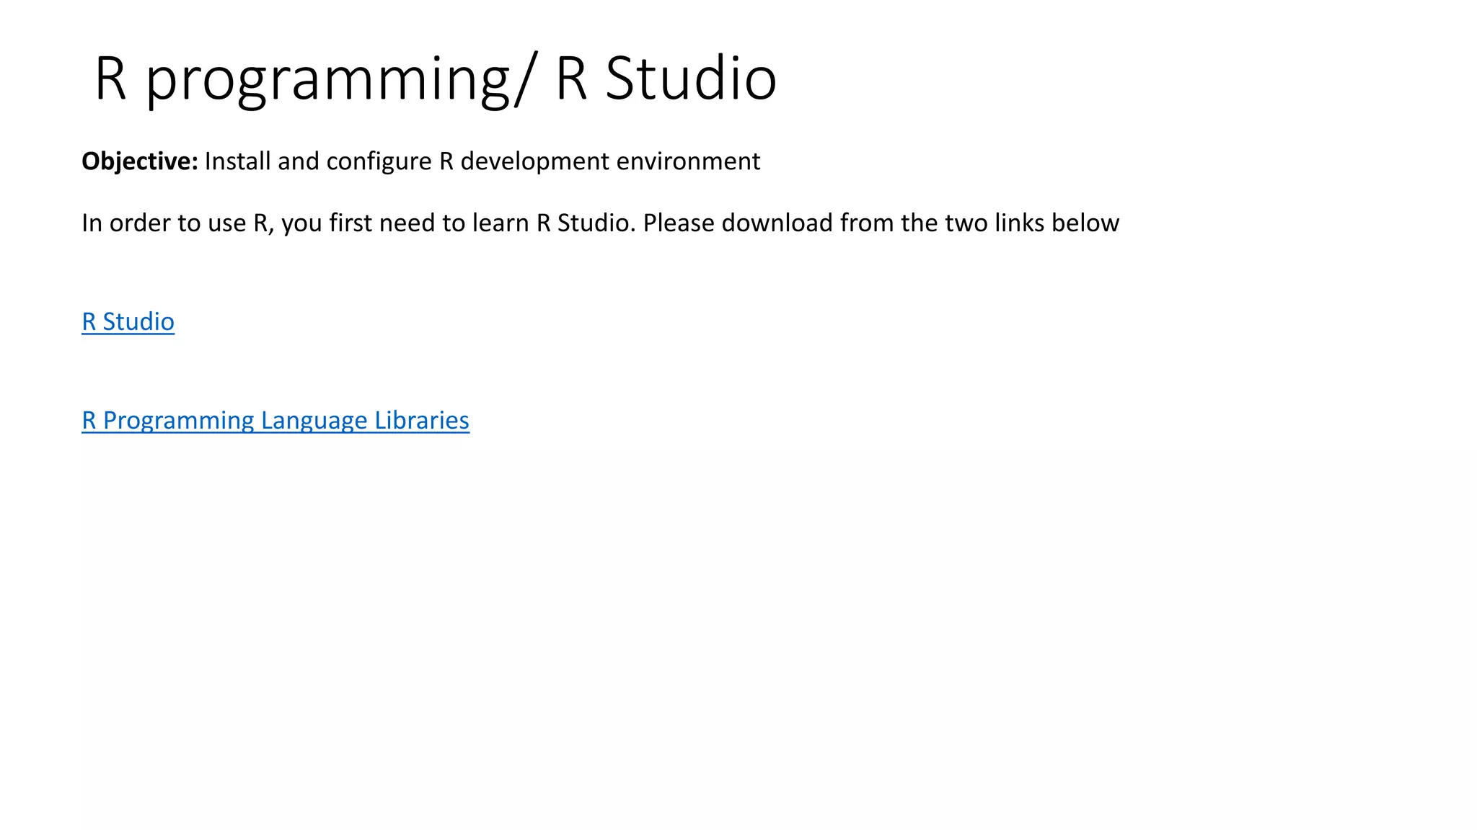The image size is (1477, 830).
Task: Click the word Language in the second link
Action: coord(314,421)
